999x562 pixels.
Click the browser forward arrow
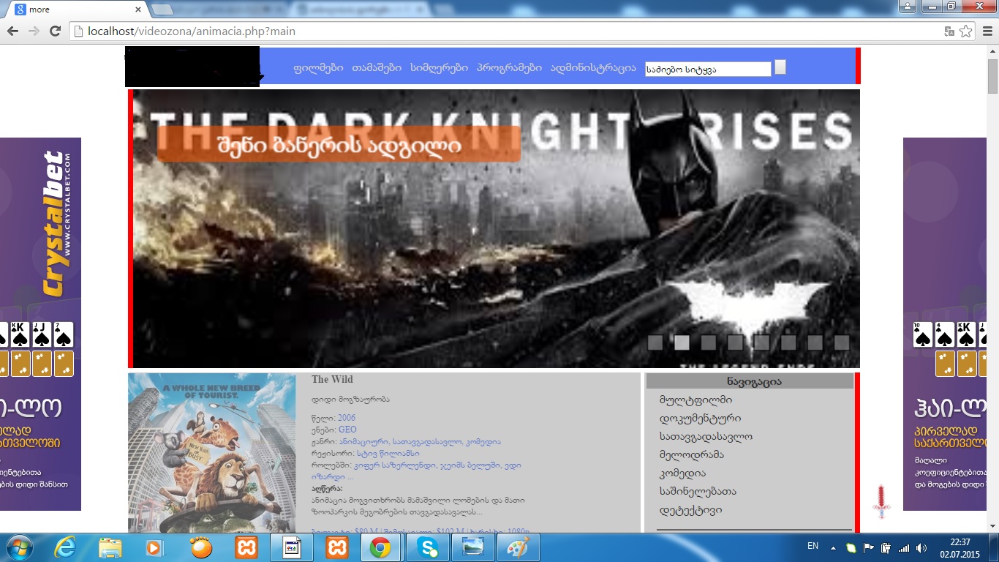34,31
